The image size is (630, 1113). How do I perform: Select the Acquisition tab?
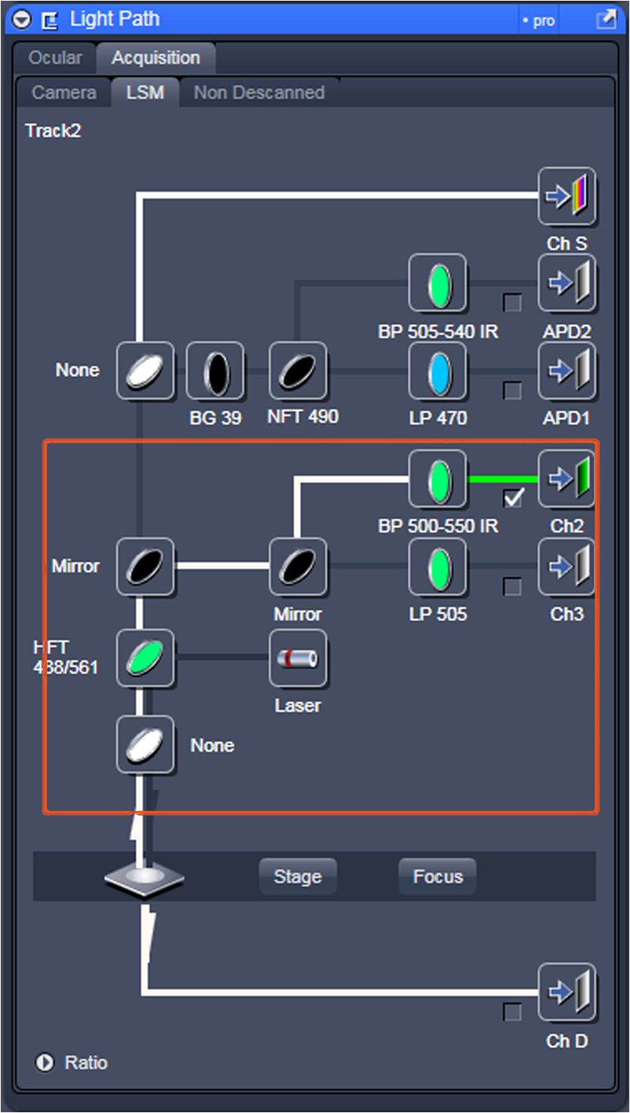(156, 57)
